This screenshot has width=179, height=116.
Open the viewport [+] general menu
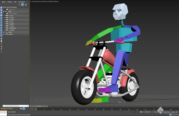pyautogui.click(x=31, y=2)
